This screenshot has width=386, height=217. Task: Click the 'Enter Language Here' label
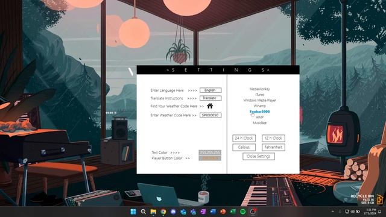click(167, 90)
